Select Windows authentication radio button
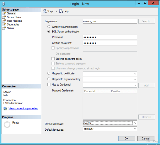 (49, 27)
